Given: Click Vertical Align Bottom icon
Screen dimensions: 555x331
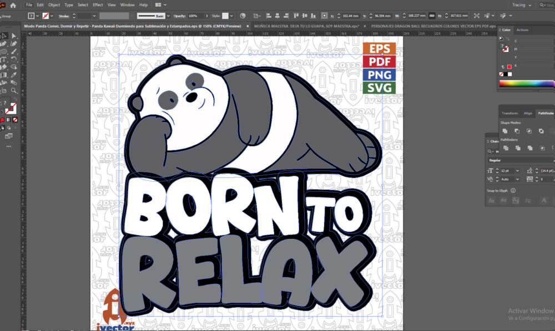Looking at the screenshot, I should coord(313,16).
